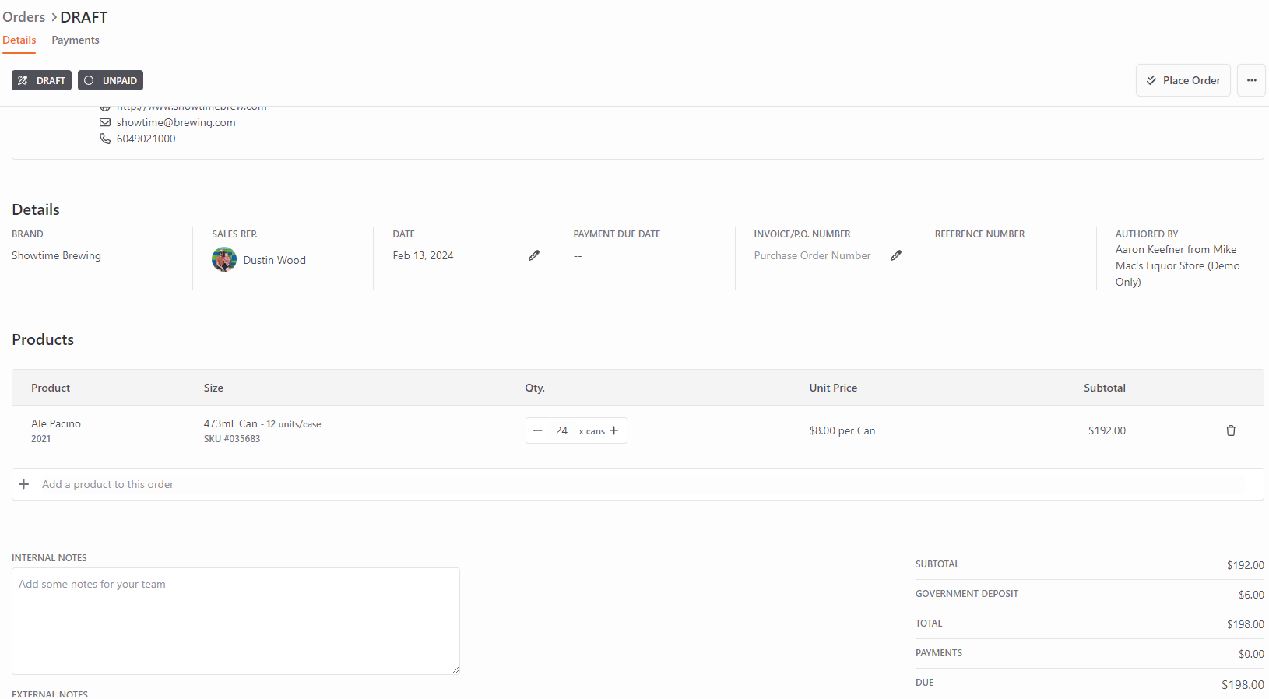
Task: Click the phone icon beside the number
Action: (105, 139)
